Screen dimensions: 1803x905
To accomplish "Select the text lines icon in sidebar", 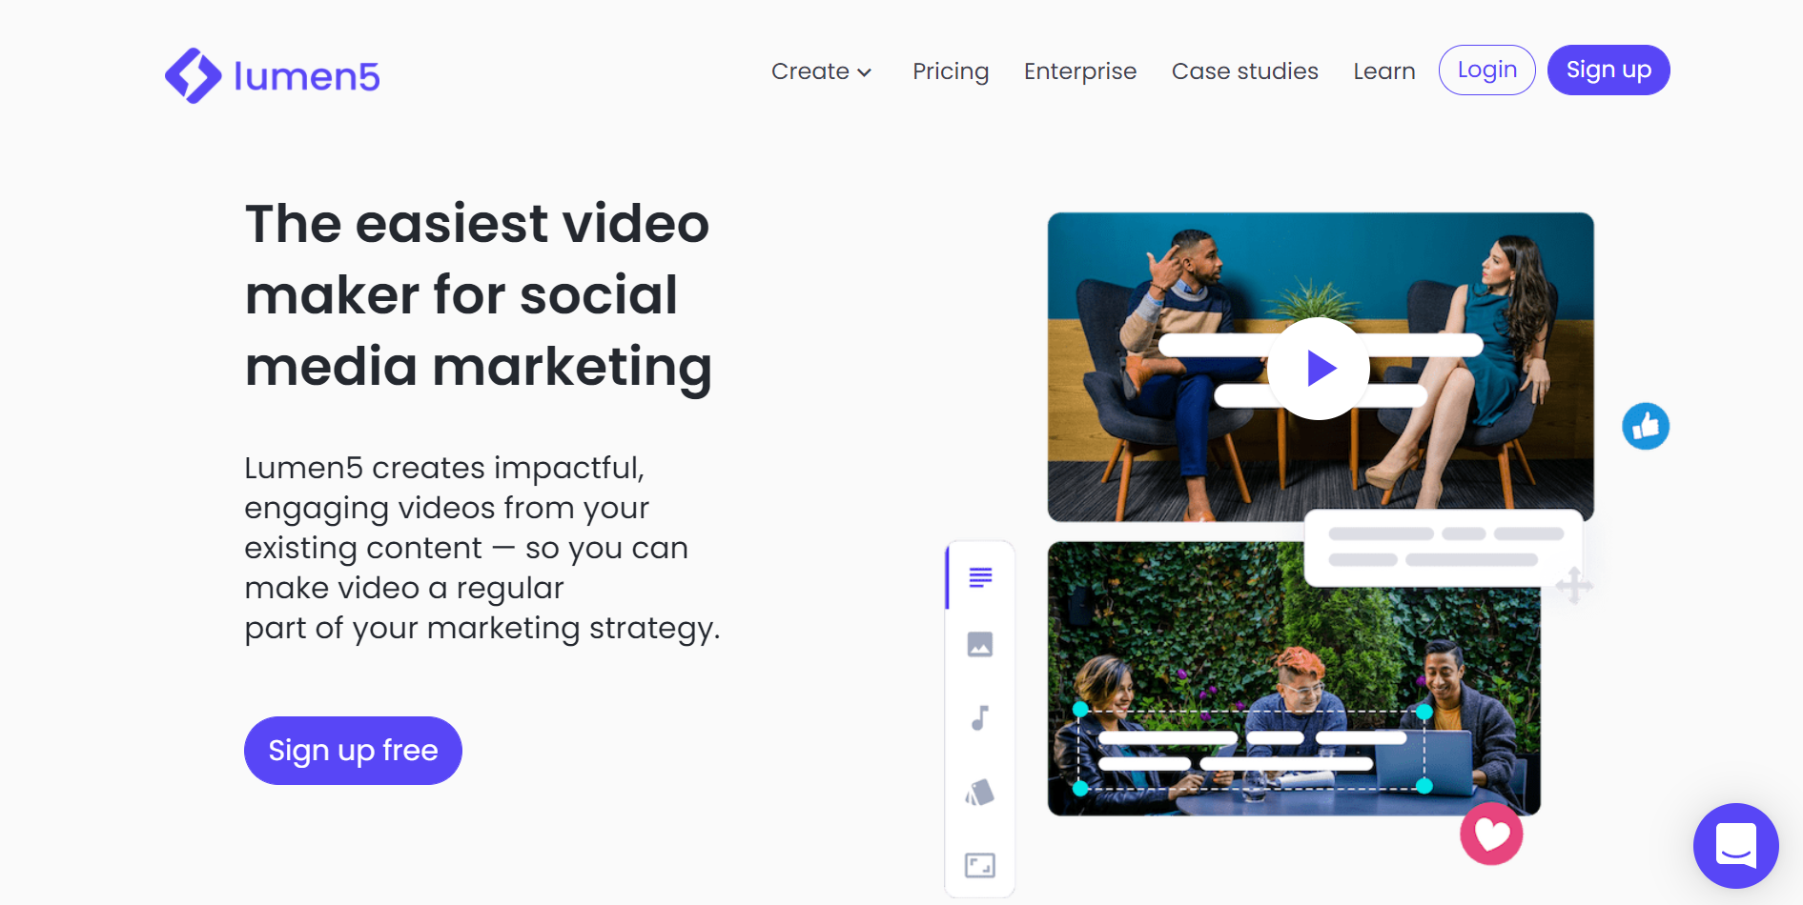I will coord(980,577).
